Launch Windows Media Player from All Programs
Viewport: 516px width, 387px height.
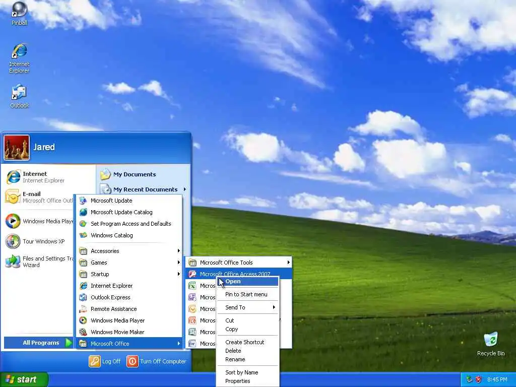point(129,320)
